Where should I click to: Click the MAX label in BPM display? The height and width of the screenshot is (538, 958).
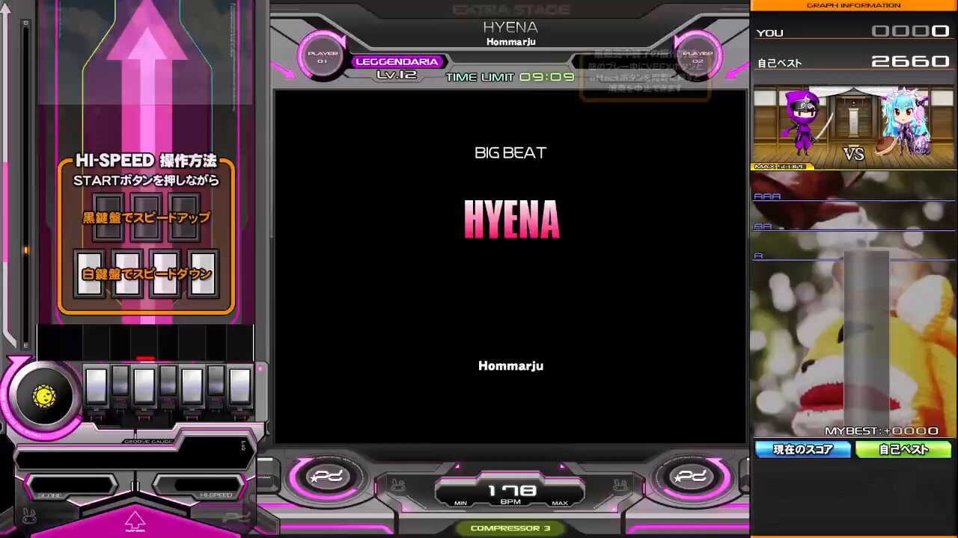coord(560,504)
